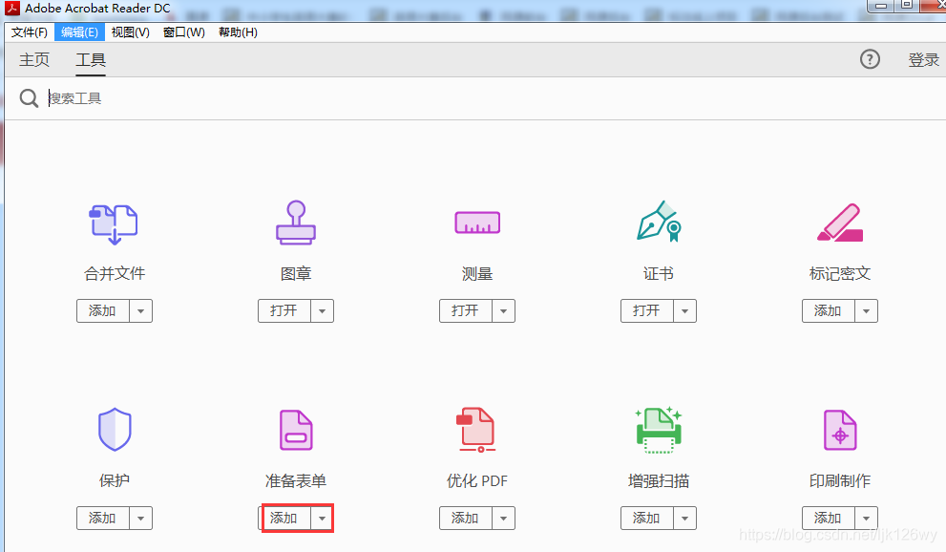Screen dimensions: 946x552
Task: Click the 测量 ruler tool icon
Action: click(477, 223)
